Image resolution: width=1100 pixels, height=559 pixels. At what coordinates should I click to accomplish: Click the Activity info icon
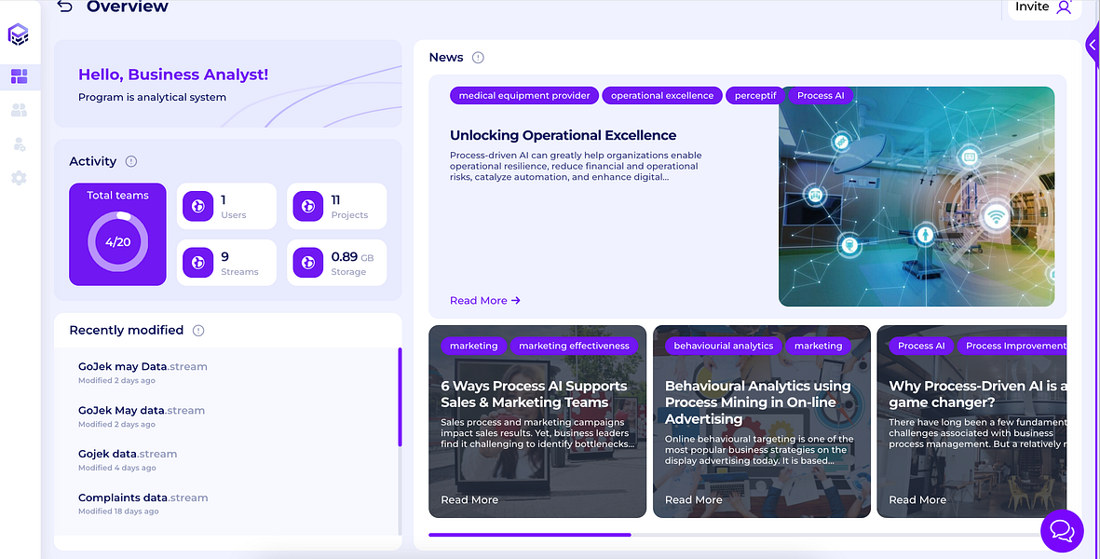coord(131,161)
